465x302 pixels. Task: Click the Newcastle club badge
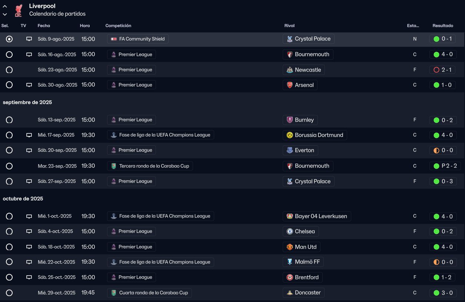(x=289, y=70)
